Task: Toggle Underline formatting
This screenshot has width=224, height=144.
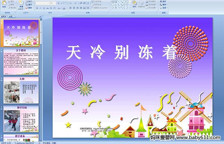Action: (44, 8)
